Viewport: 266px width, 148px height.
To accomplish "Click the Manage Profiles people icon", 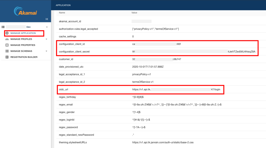I will (x=7, y=39).
